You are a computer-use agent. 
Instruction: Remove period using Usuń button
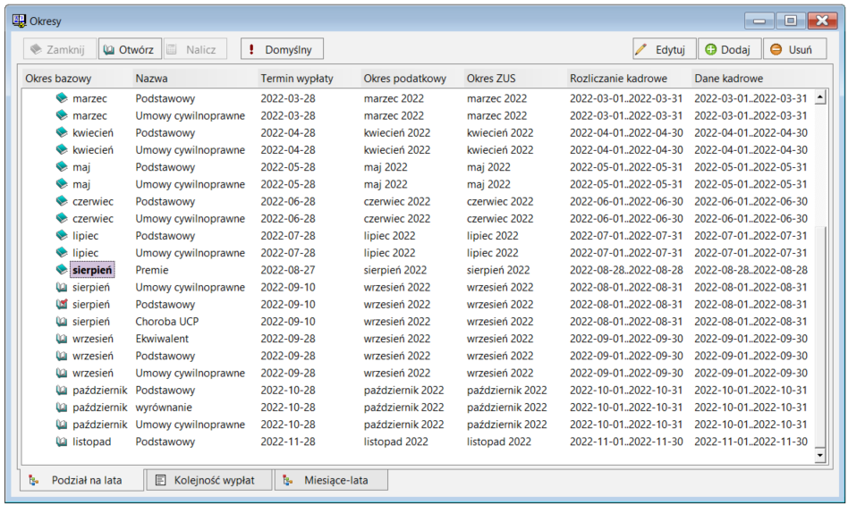(x=794, y=49)
